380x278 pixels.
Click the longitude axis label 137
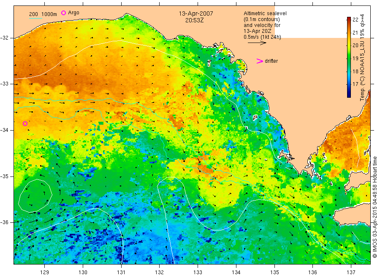pyautogui.click(x=351, y=273)
